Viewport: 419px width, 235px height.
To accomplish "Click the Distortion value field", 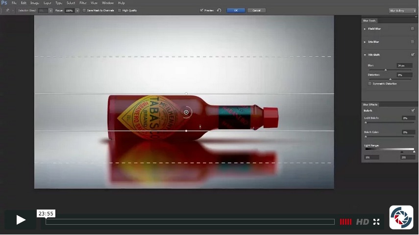I will (404, 75).
